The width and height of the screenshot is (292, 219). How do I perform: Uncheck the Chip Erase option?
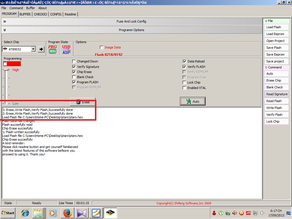74,72
